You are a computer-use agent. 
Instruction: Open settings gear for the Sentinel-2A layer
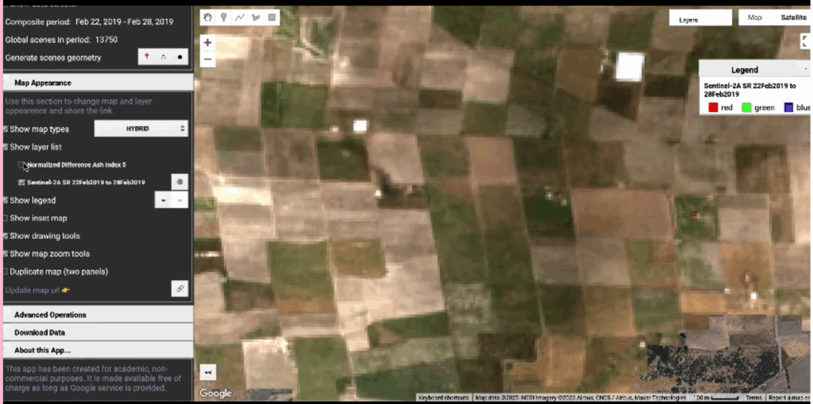pos(179,182)
